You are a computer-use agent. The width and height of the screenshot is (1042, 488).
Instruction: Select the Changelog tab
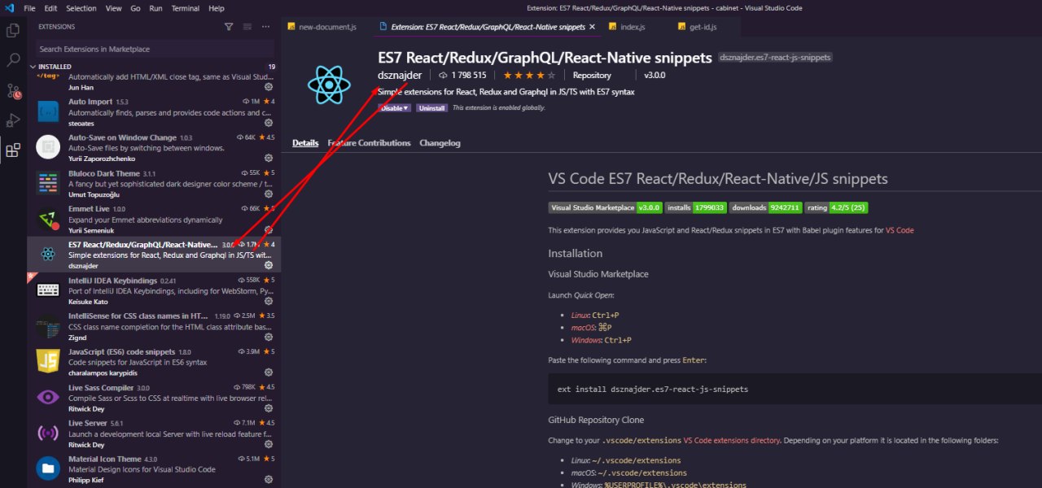(440, 143)
